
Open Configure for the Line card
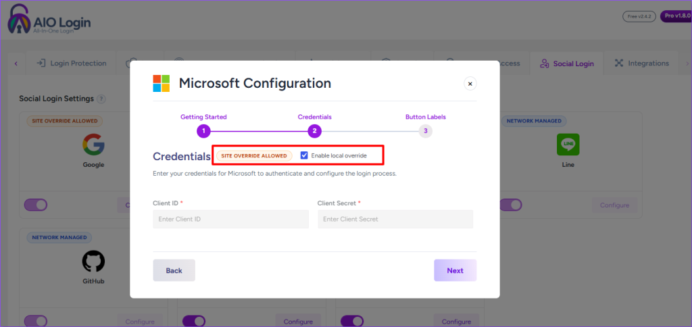point(614,205)
